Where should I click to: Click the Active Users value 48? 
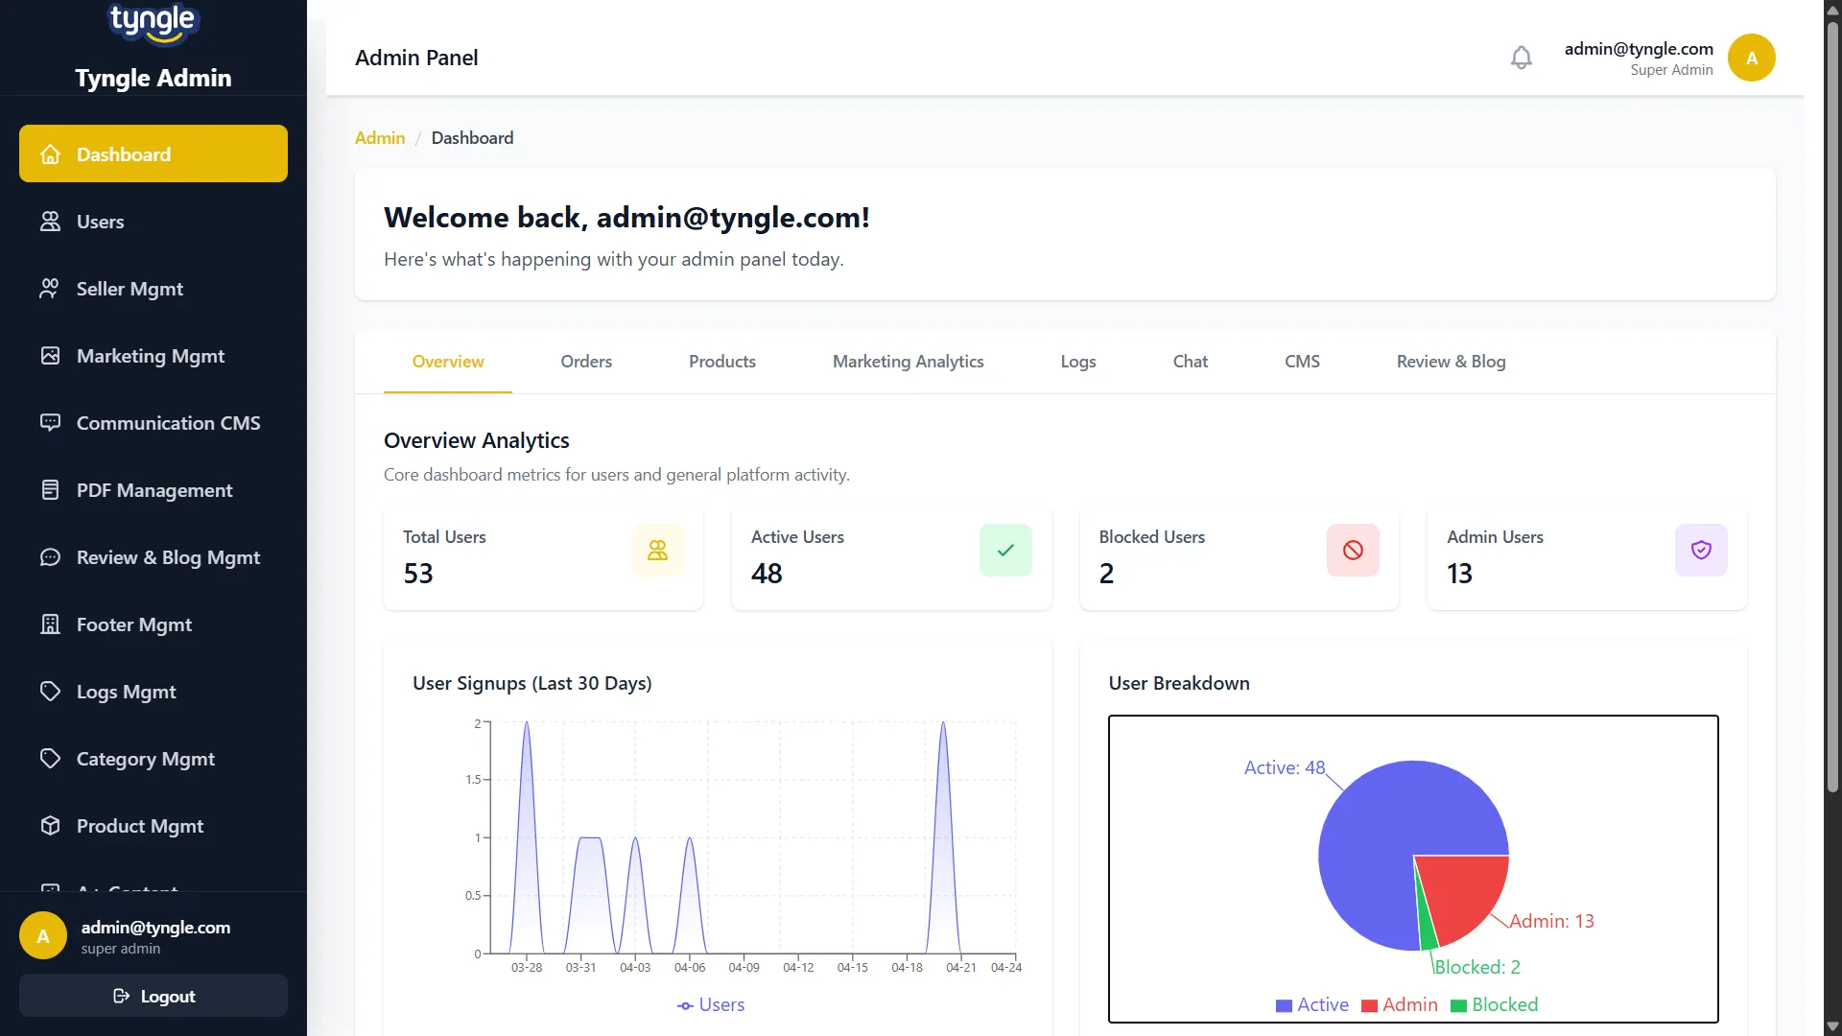(x=767, y=574)
